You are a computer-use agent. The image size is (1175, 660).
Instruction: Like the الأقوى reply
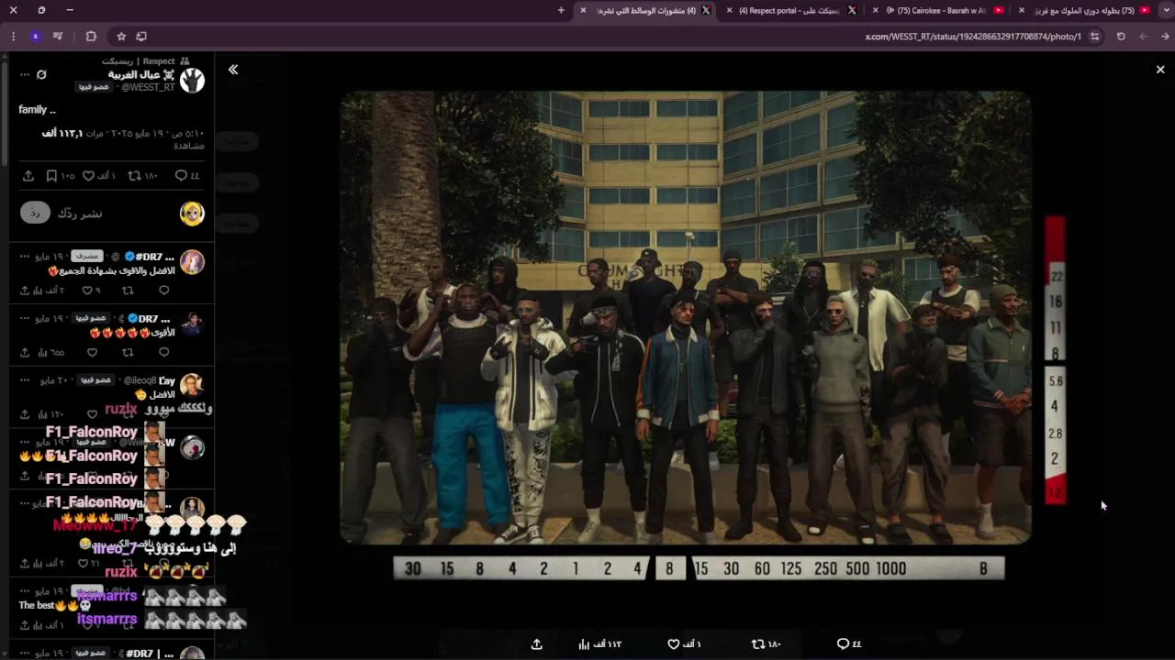click(x=92, y=353)
